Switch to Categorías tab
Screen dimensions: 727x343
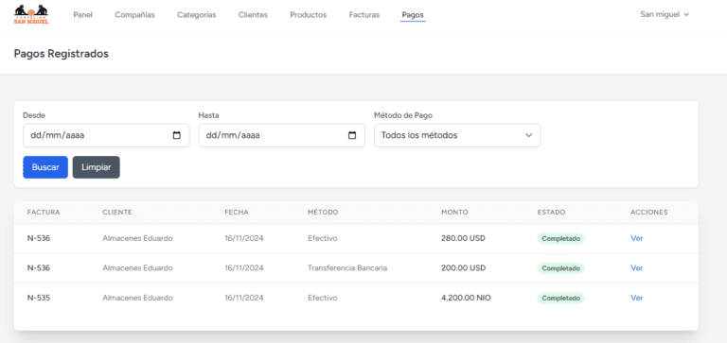[x=197, y=15]
